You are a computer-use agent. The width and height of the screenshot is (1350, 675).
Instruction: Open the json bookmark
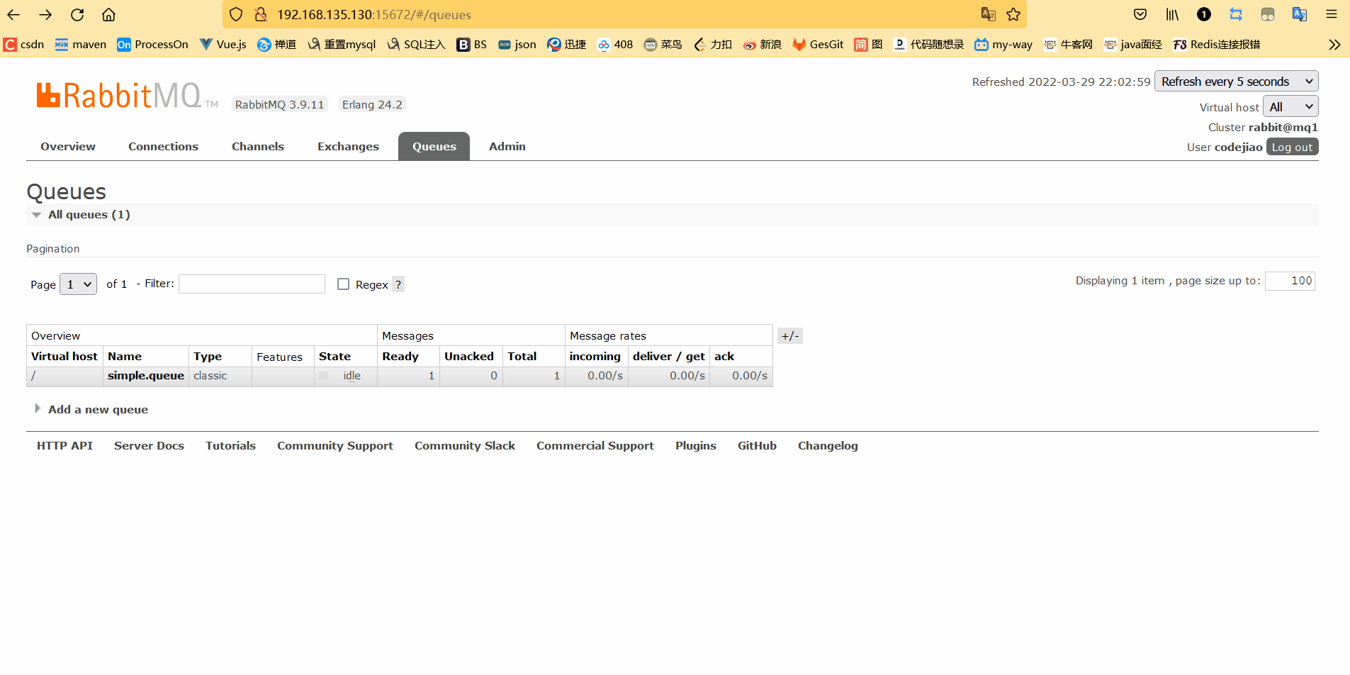pos(517,45)
